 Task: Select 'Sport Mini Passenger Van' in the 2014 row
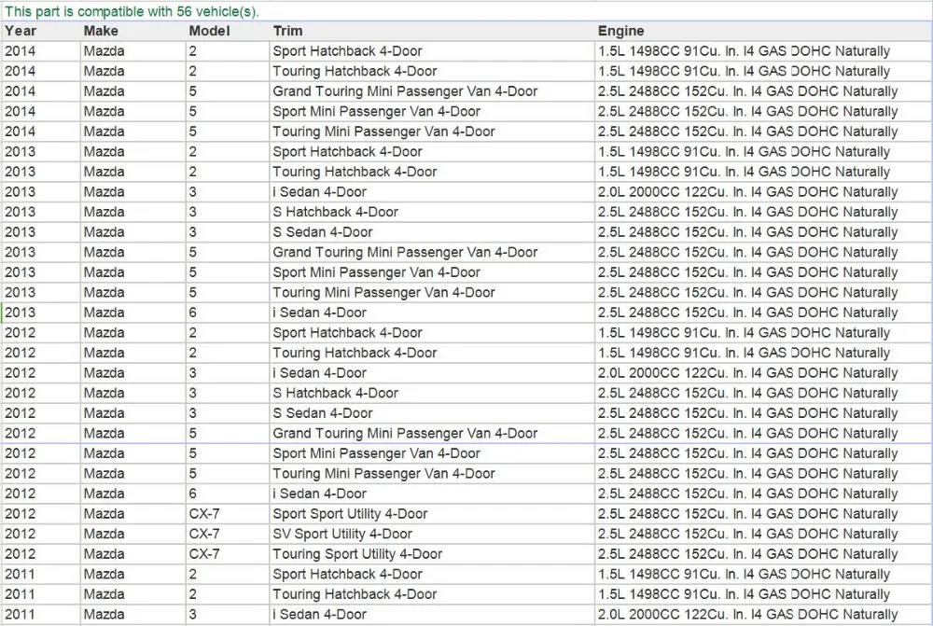pyautogui.click(x=353, y=112)
